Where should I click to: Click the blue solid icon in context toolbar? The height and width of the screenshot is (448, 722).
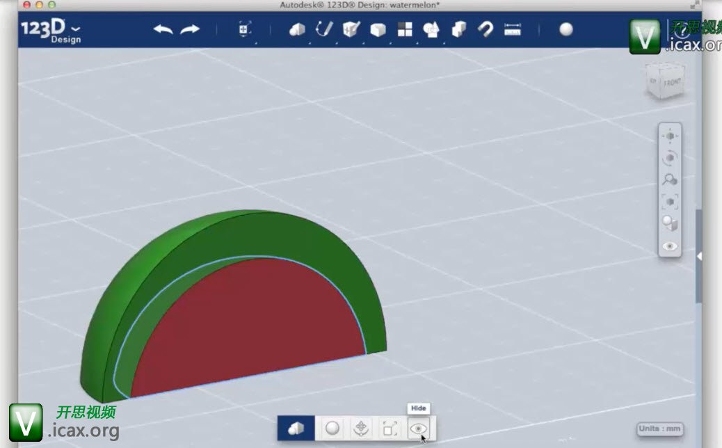point(296,429)
